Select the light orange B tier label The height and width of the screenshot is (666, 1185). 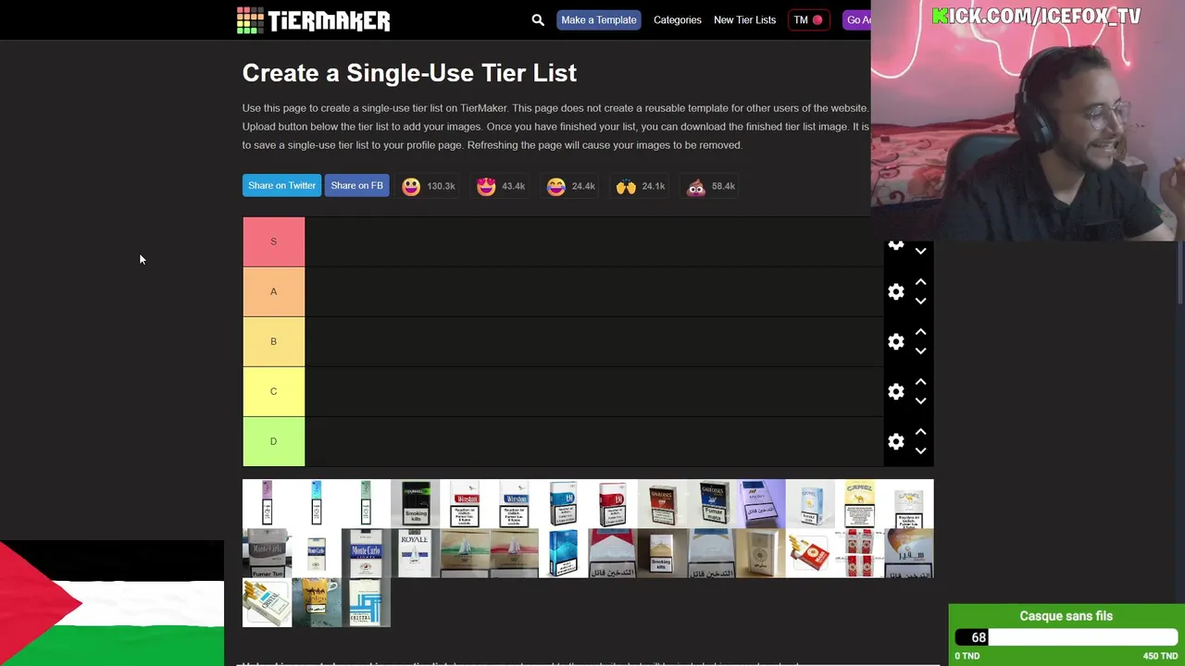coord(273,341)
